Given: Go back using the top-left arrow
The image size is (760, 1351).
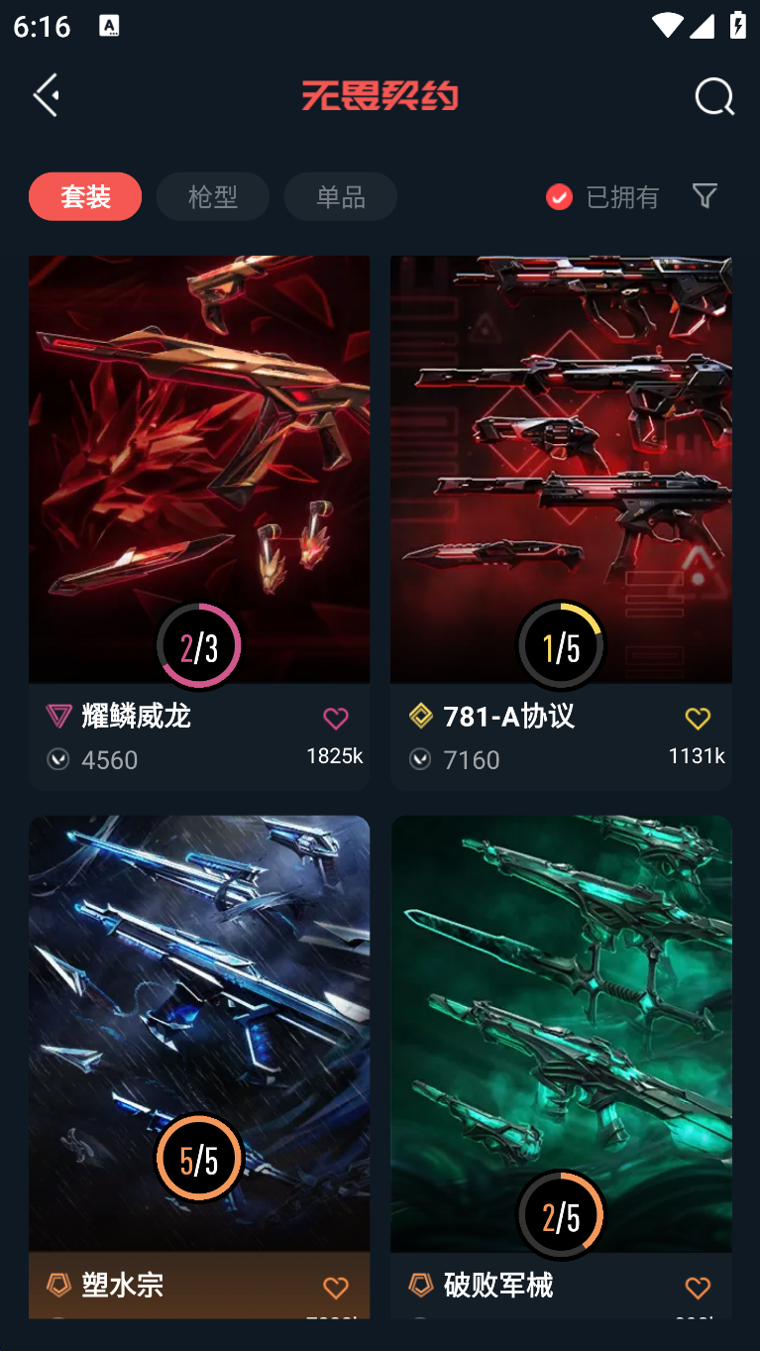Looking at the screenshot, I should pyautogui.click(x=46, y=96).
